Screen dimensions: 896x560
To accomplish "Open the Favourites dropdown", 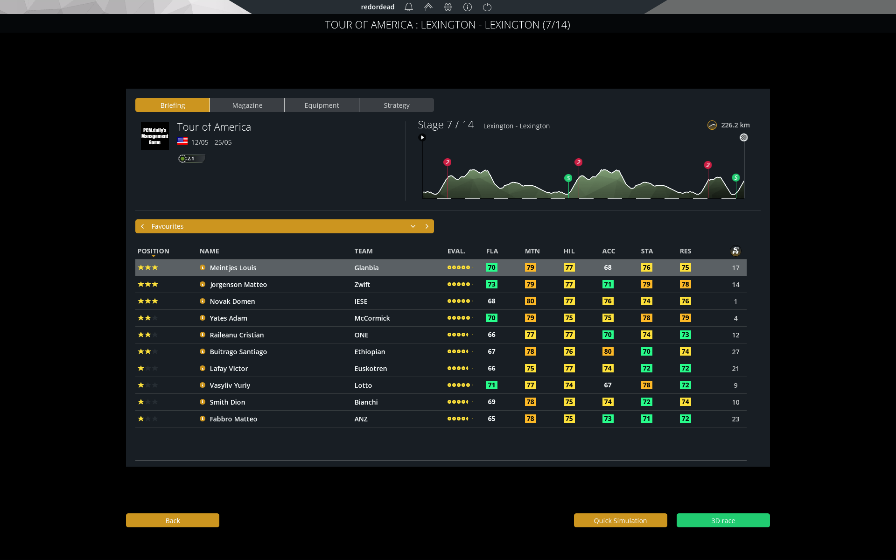I will click(413, 226).
